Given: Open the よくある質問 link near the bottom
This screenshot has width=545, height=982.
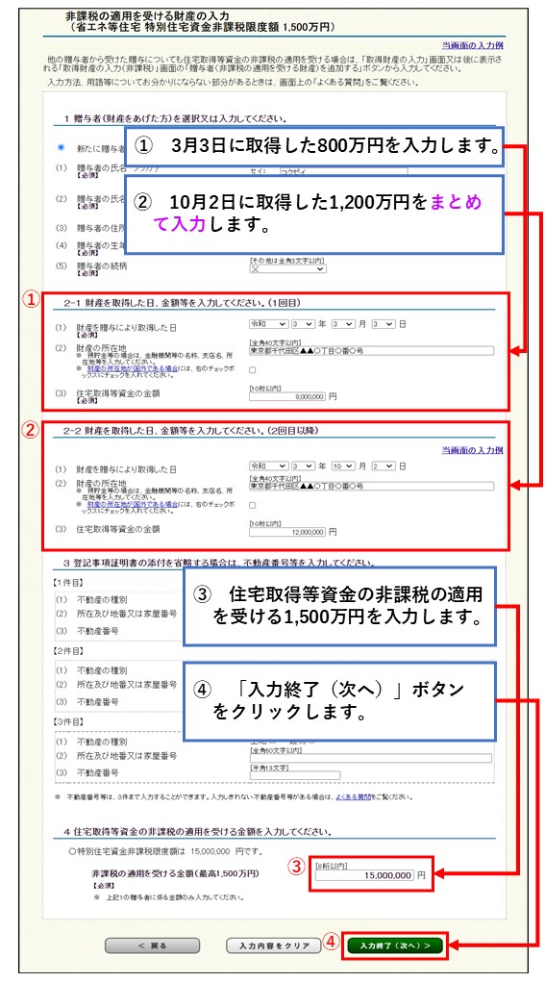Looking at the screenshot, I should (354, 798).
